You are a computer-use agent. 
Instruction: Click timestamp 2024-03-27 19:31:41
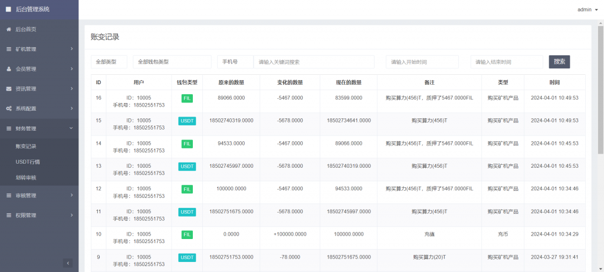pos(554,257)
